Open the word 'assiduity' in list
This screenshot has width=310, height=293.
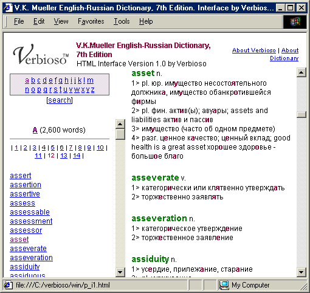point(25,267)
